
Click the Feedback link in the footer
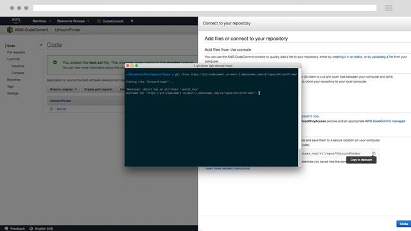coord(17,228)
